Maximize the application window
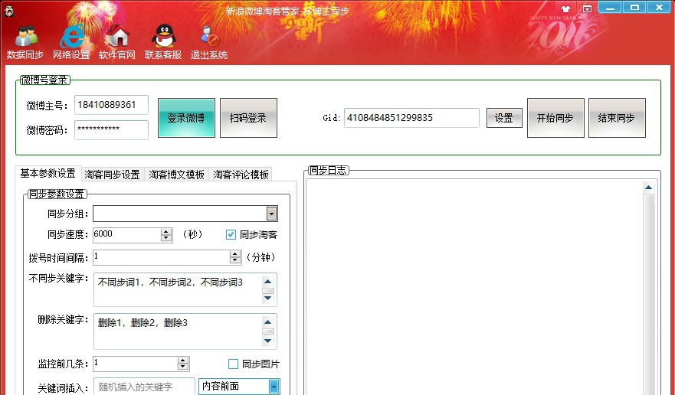675x395 pixels. pos(634,8)
